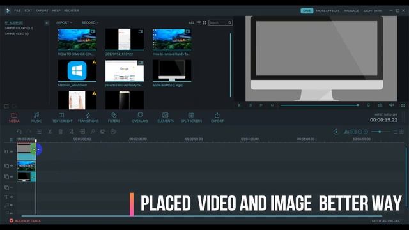Click the scissors split icon
The height and width of the screenshot is (230, 409).
click(50, 132)
